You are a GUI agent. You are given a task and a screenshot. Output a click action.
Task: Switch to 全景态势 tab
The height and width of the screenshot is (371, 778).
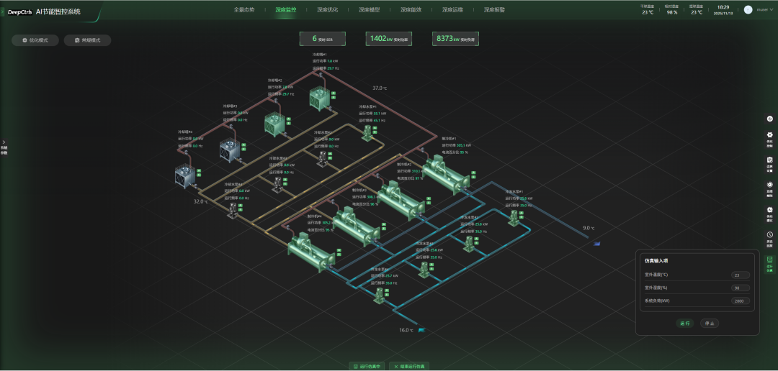[x=243, y=10]
